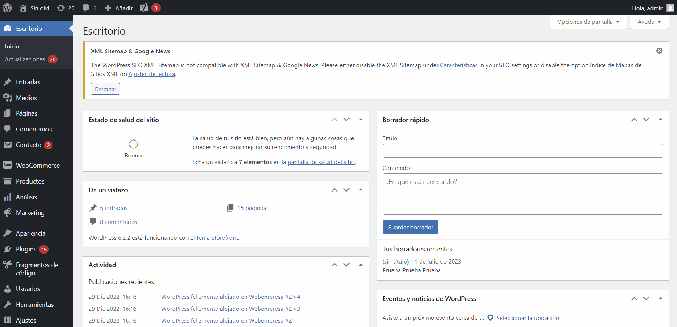677x327 pixels.
Task: Open Plugins menu in sidebar
Action: point(26,249)
